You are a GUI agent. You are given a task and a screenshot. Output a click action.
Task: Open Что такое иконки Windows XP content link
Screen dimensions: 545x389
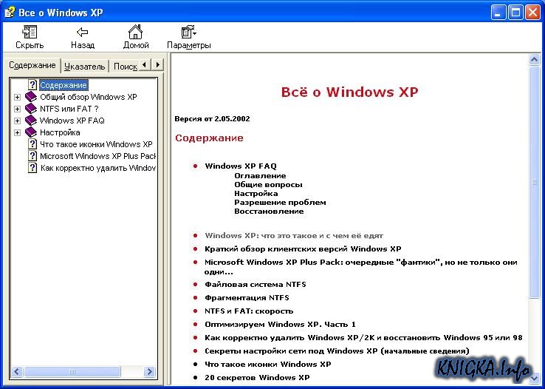(267, 365)
